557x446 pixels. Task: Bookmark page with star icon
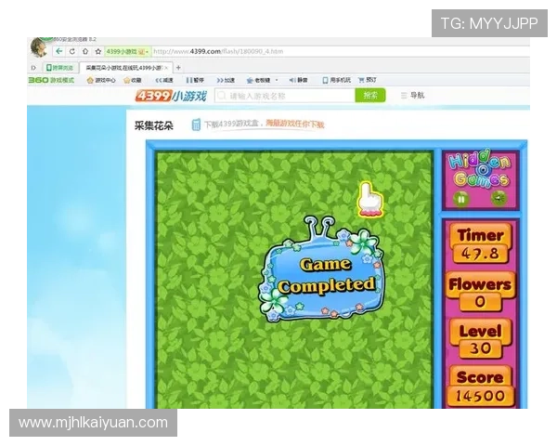pos(98,51)
